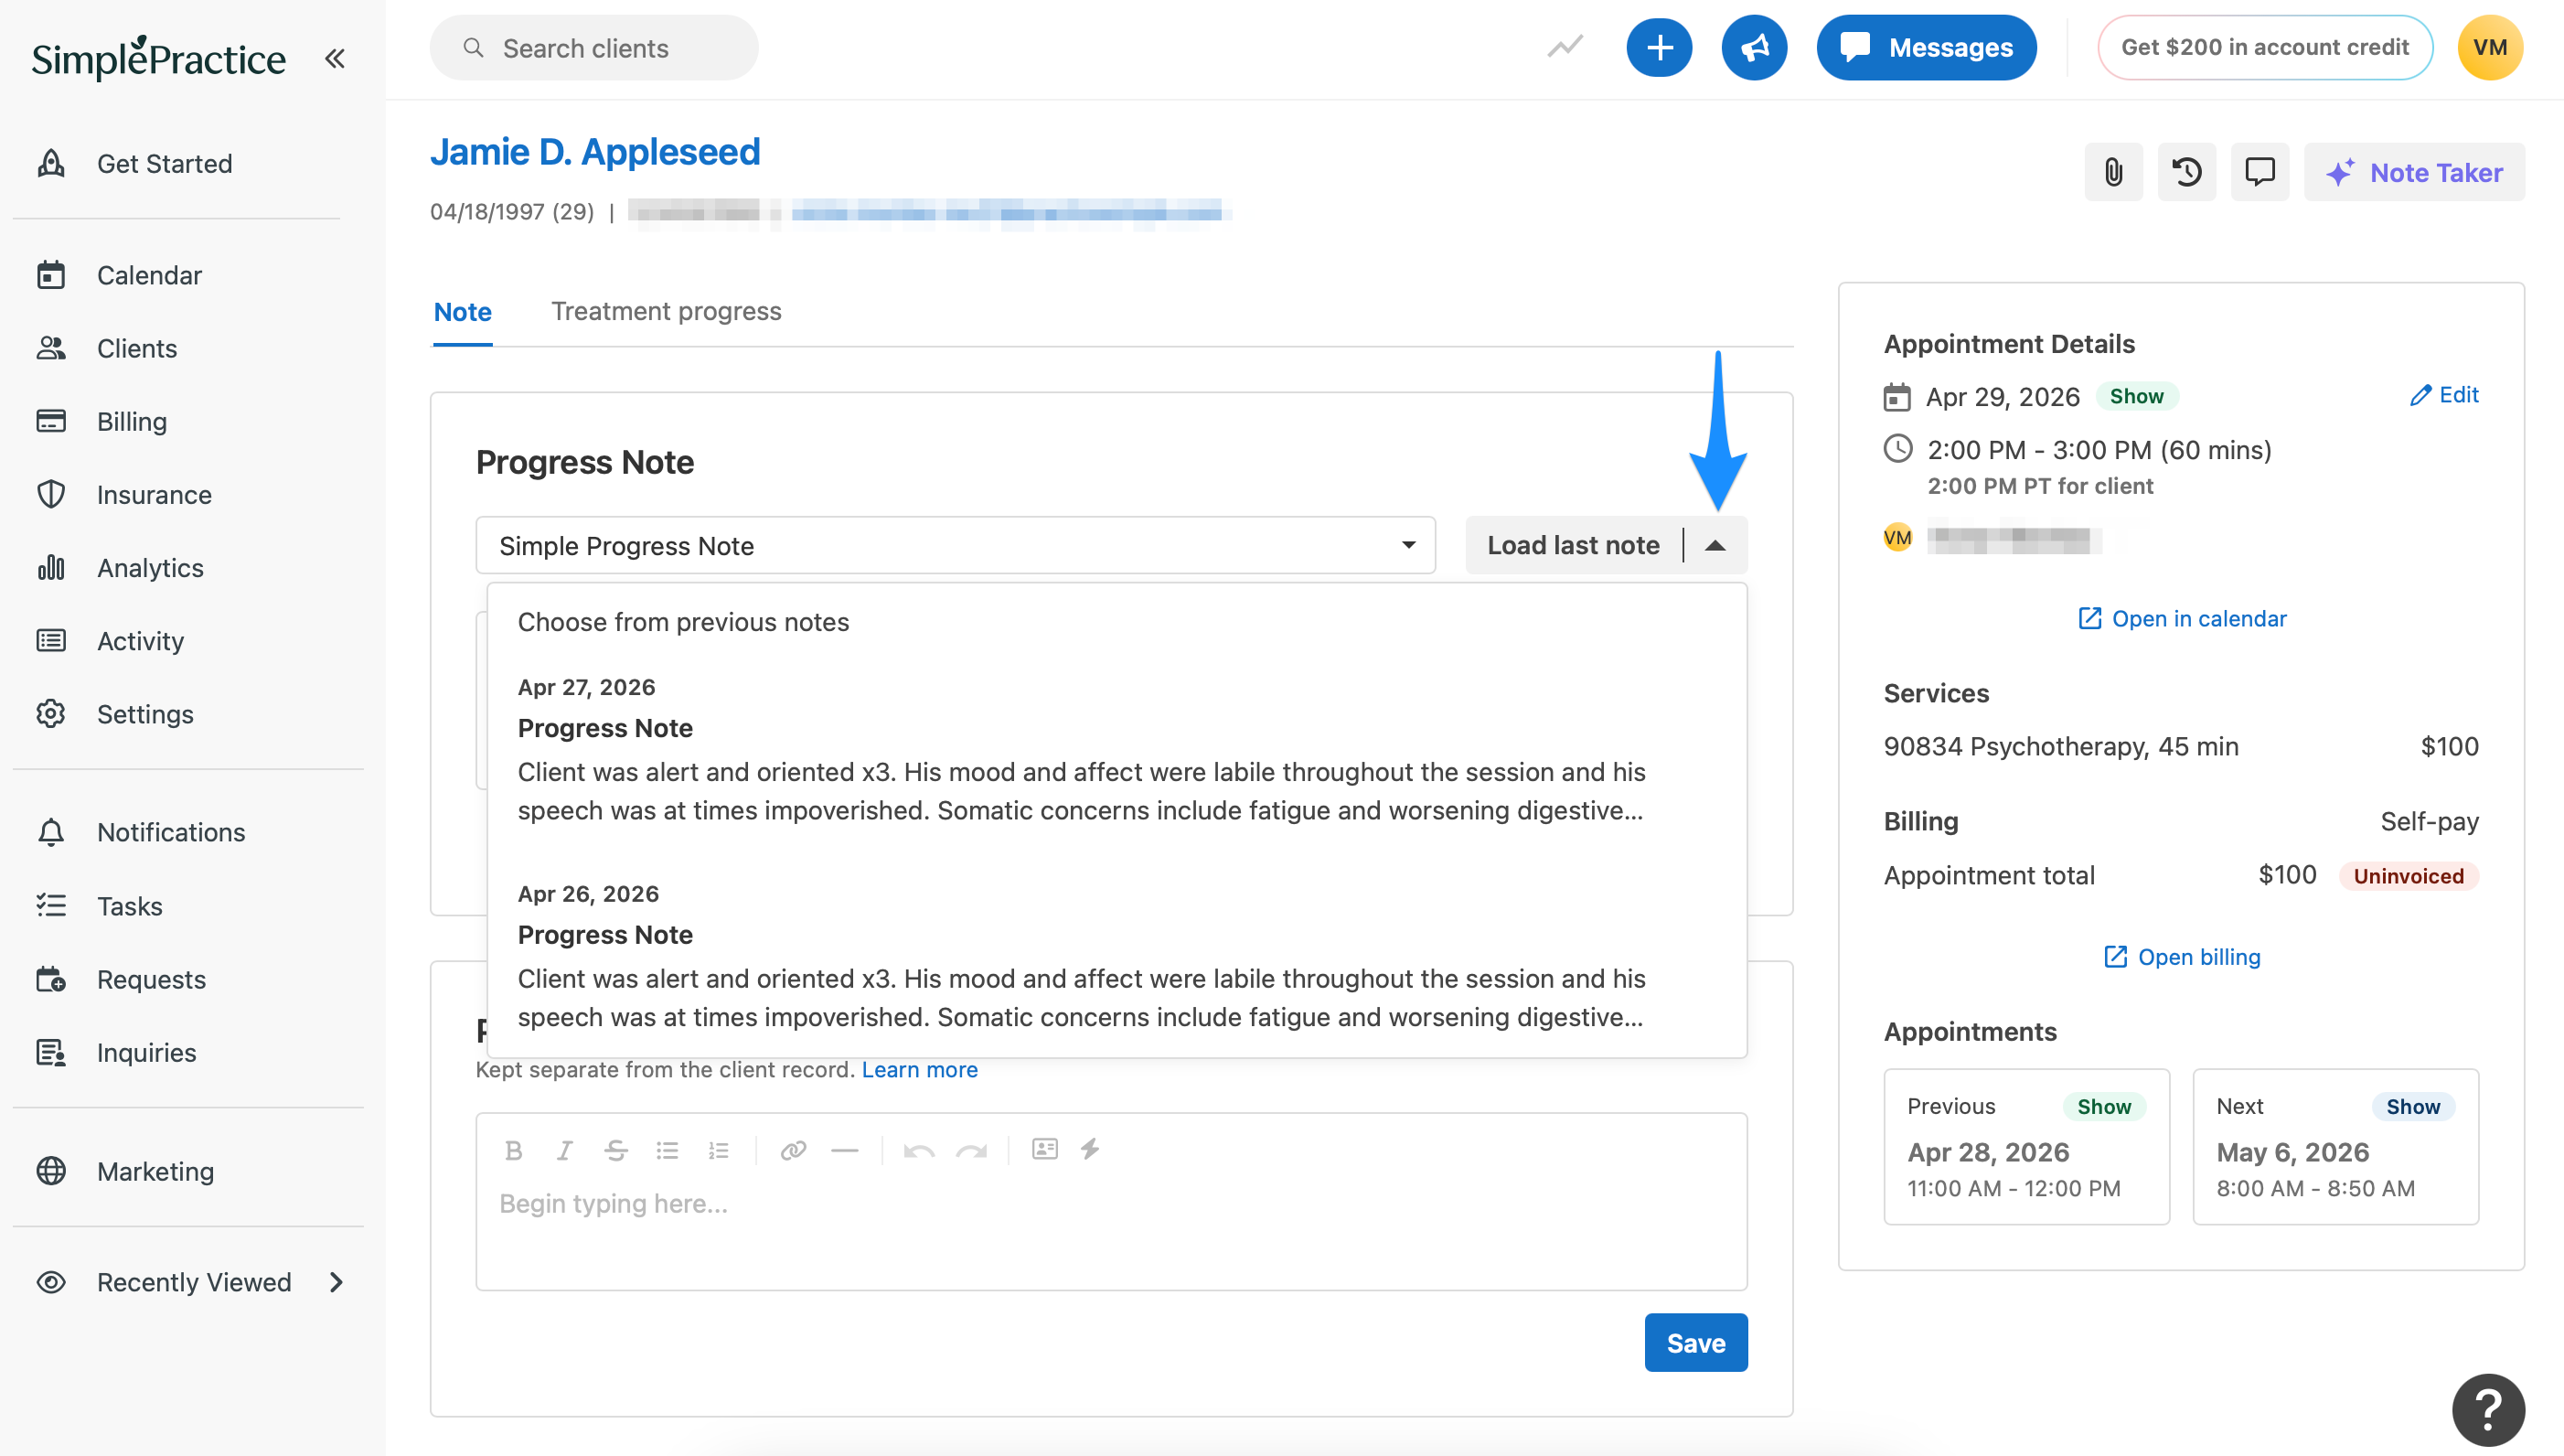Save the note
2564x1456 pixels.
click(1695, 1342)
